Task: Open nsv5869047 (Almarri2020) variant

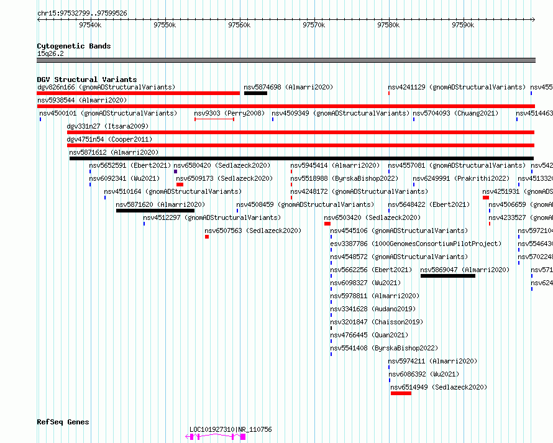Action: pyautogui.click(x=465, y=270)
